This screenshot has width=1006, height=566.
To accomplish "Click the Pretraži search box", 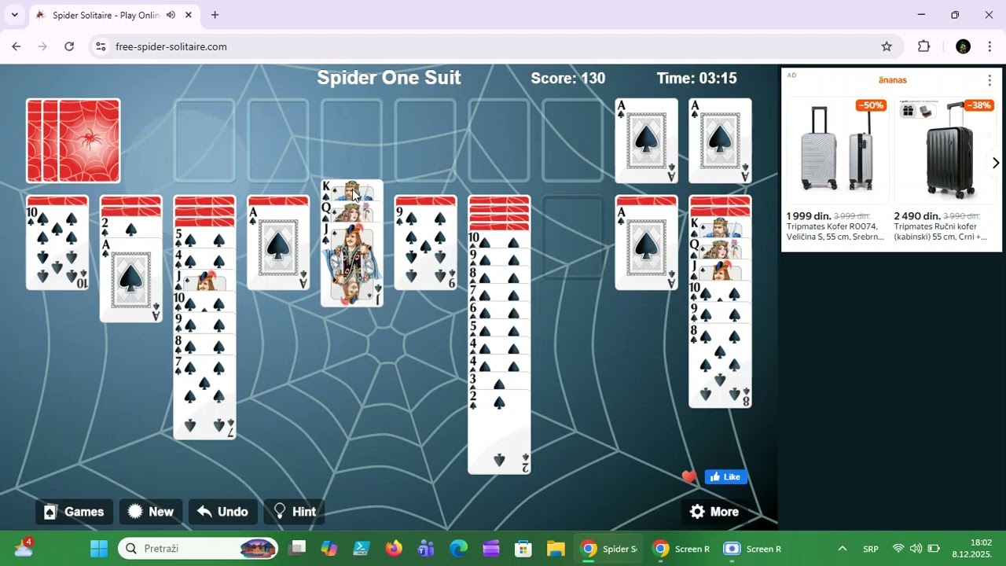I will [198, 549].
